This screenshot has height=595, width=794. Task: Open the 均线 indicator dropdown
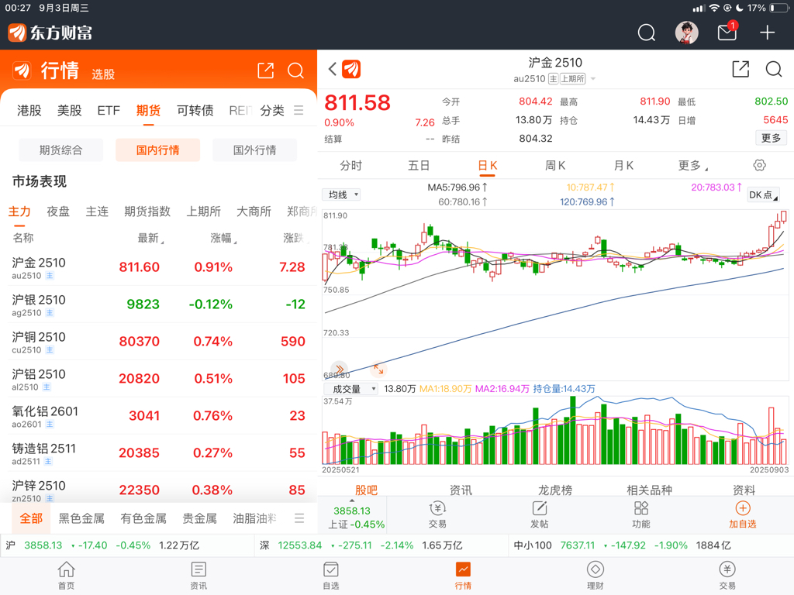(x=341, y=194)
